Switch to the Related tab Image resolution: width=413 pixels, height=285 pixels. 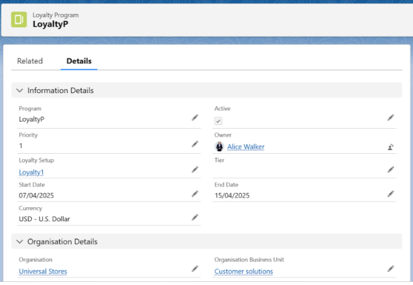coord(30,61)
